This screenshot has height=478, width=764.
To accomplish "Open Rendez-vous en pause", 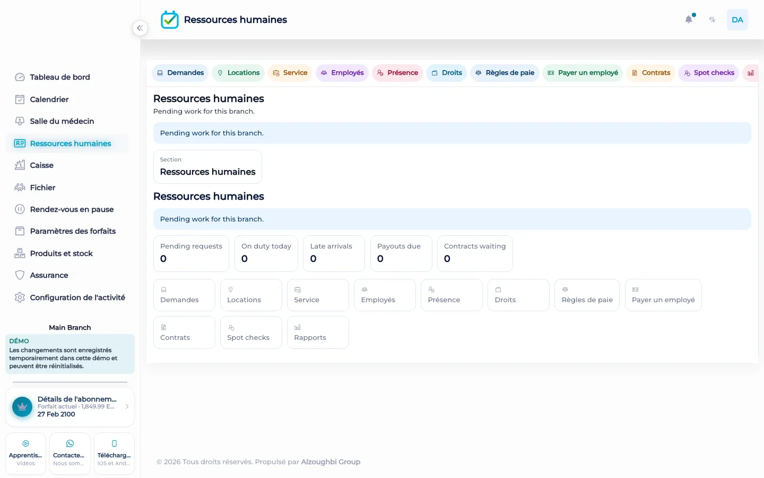I will point(67,209).
